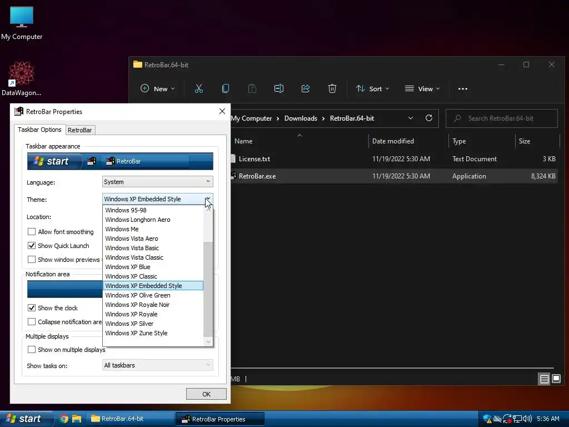
Task: Click the OneDrive cloud tray icon
Action: tap(497, 419)
